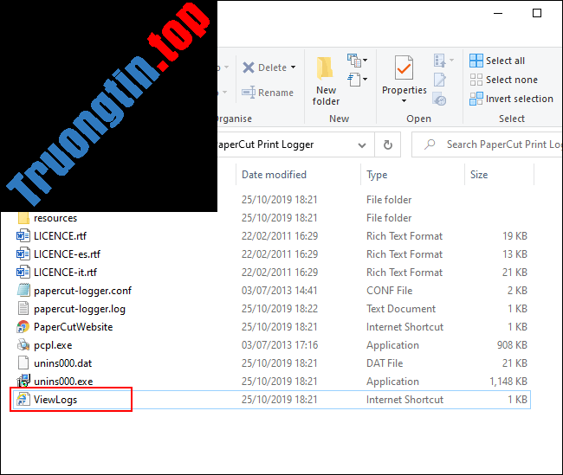Click the 908 KB size cell
563x475 pixels.
(x=512, y=345)
